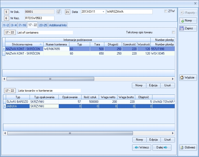Select the seal number cell WSX 8345
The height and width of the screenshot is (157, 199).
(163, 54)
